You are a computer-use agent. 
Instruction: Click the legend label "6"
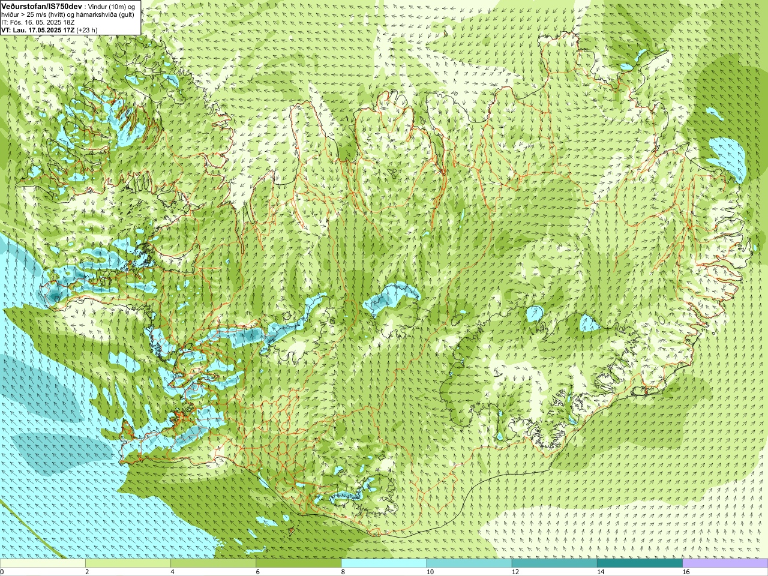(258, 572)
